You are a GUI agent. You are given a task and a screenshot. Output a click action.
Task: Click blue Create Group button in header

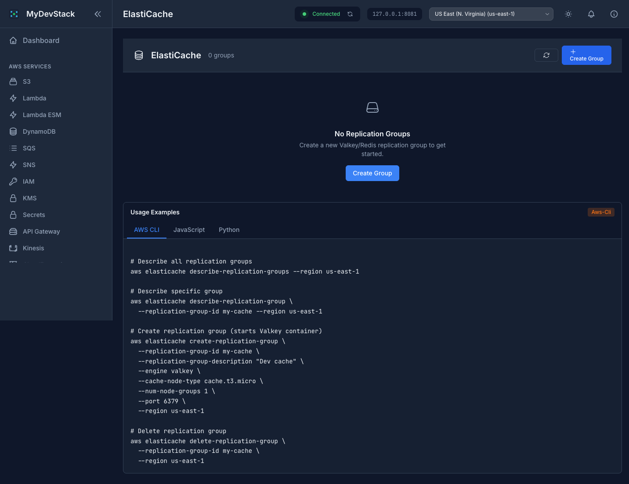click(586, 55)
